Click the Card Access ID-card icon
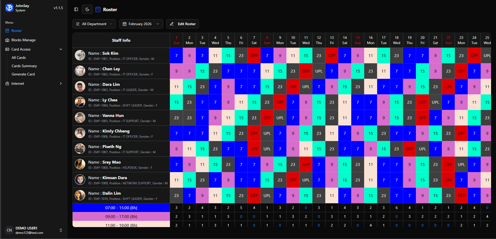The width and height of the screenshot is (496, 239). click(x=7, y=49)
